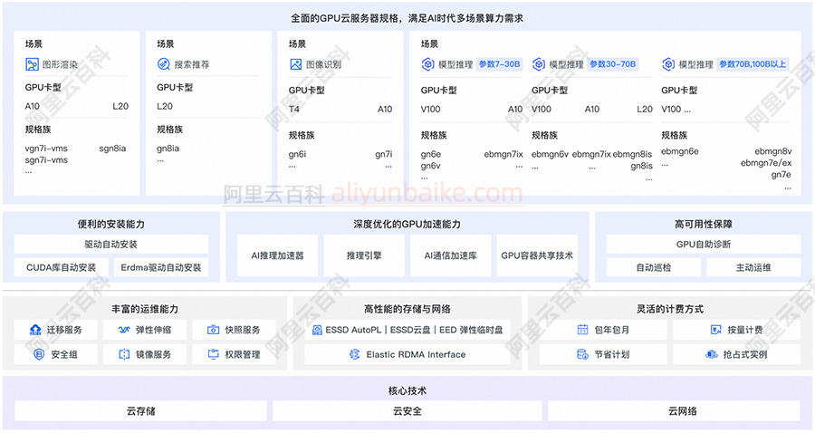
Task: Open the 推理引擎 card
Action: coord(364,255)
